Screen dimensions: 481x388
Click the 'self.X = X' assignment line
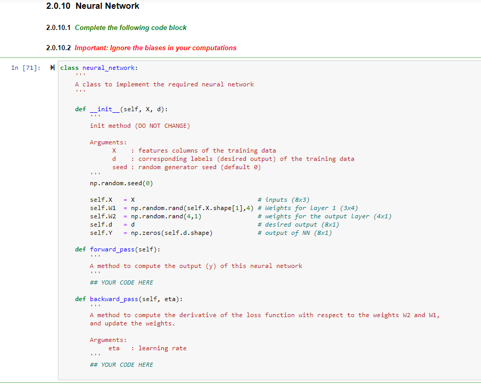(x=112, y=200)
